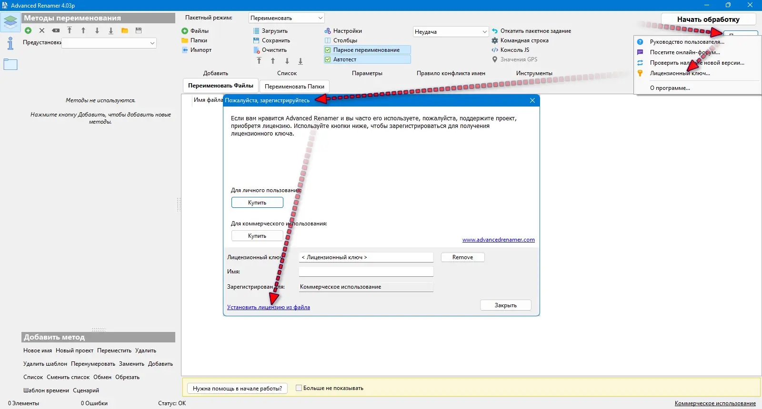Open Настройки settings

(x=343, y=31)
